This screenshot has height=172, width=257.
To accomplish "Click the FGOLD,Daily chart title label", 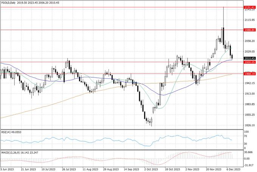I will pos(11,2).
